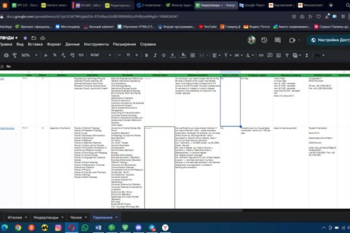Open WhatsApp from the taskbar
350x233 pixels.
[85, 228]
